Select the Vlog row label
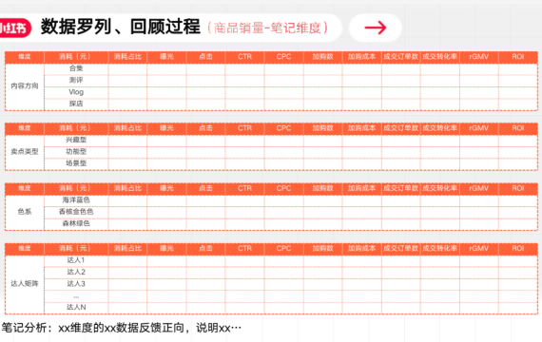The height and width of the screenshot is (342, 542). (76, 92)
